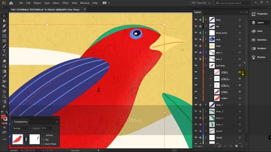Click the Home icon in top bar
Image resolution: width=271 pixels, height=152 pixels.
(x=11, y=3)
